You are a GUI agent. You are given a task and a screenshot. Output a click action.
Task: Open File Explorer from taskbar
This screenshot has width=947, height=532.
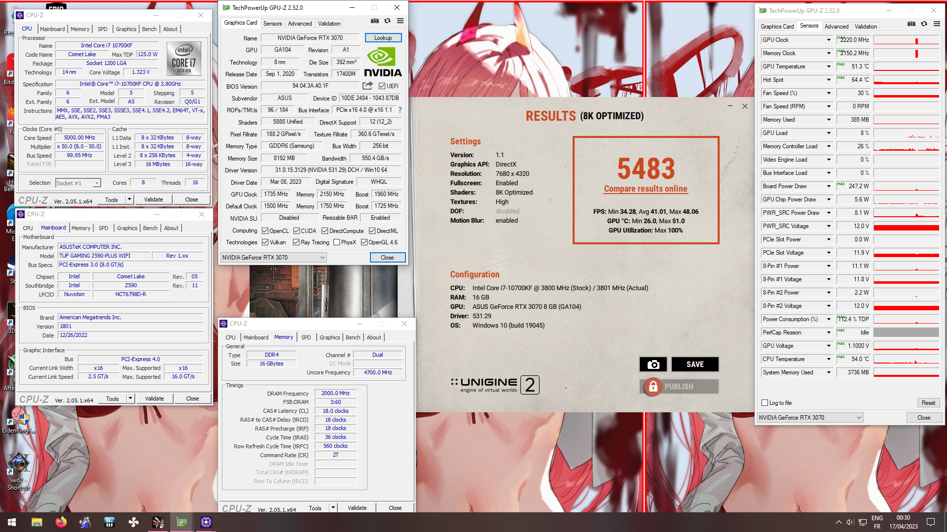(36, 522)
